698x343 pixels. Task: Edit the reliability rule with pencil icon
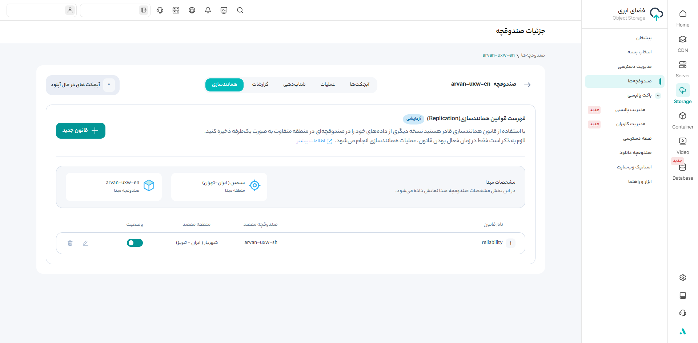click(85, 243)
